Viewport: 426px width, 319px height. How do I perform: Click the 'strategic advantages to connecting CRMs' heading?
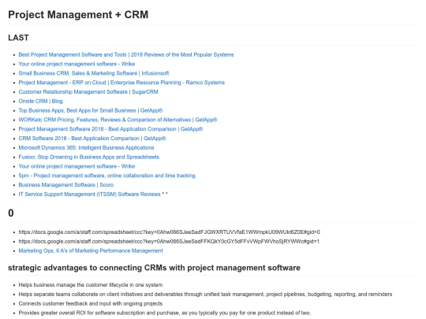(154, 268)
